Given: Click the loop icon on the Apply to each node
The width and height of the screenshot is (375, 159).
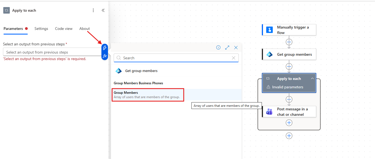Looking at the screenshot, I should (x=268, y=79).
